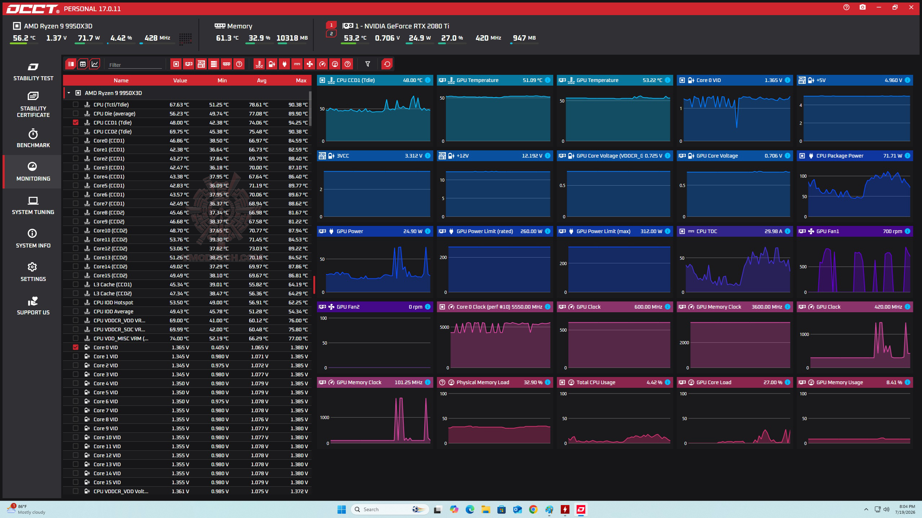The height and width of the screenshot is (518, 922).
Task: Open the Settings section
Action: click(x=33, y=272)
